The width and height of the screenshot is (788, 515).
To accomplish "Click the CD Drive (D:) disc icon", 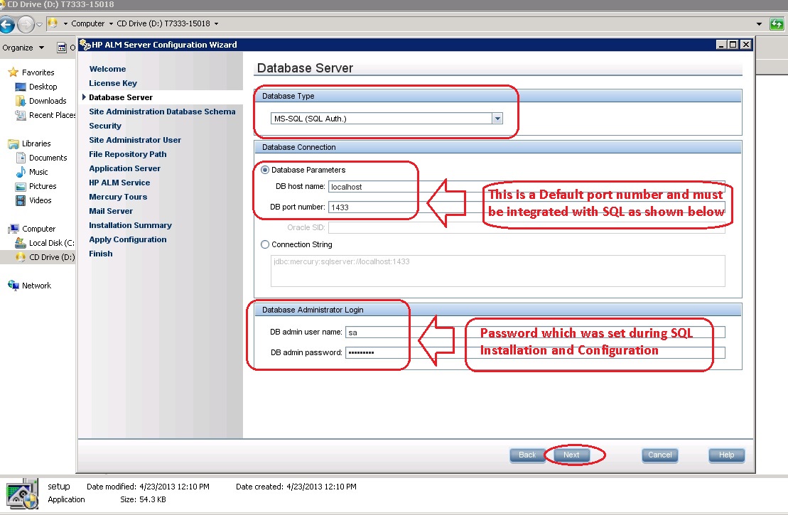I will 21,257.
